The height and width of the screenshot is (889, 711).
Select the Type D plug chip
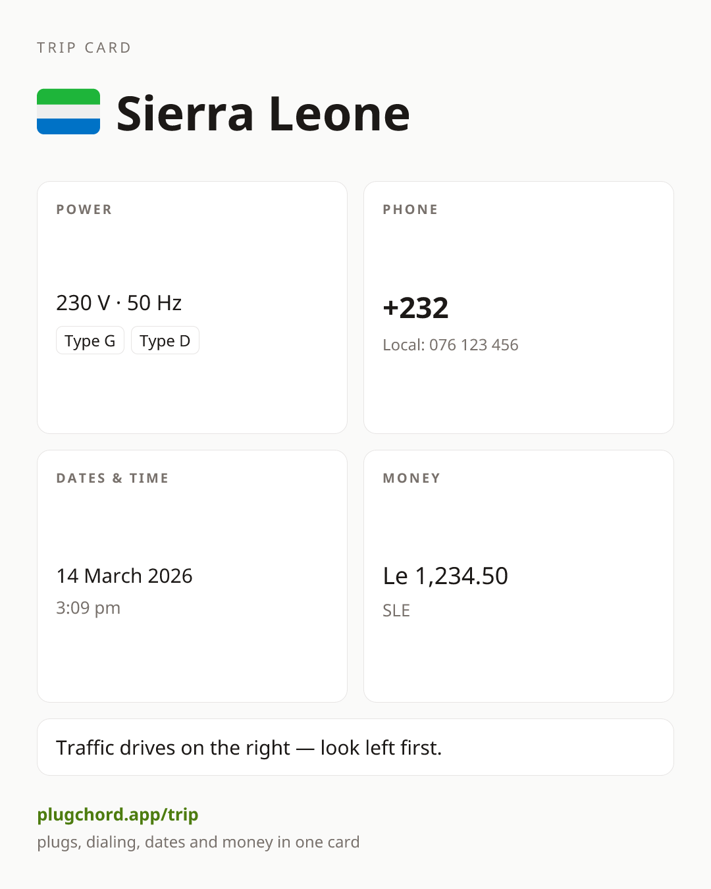coord(165,340)
